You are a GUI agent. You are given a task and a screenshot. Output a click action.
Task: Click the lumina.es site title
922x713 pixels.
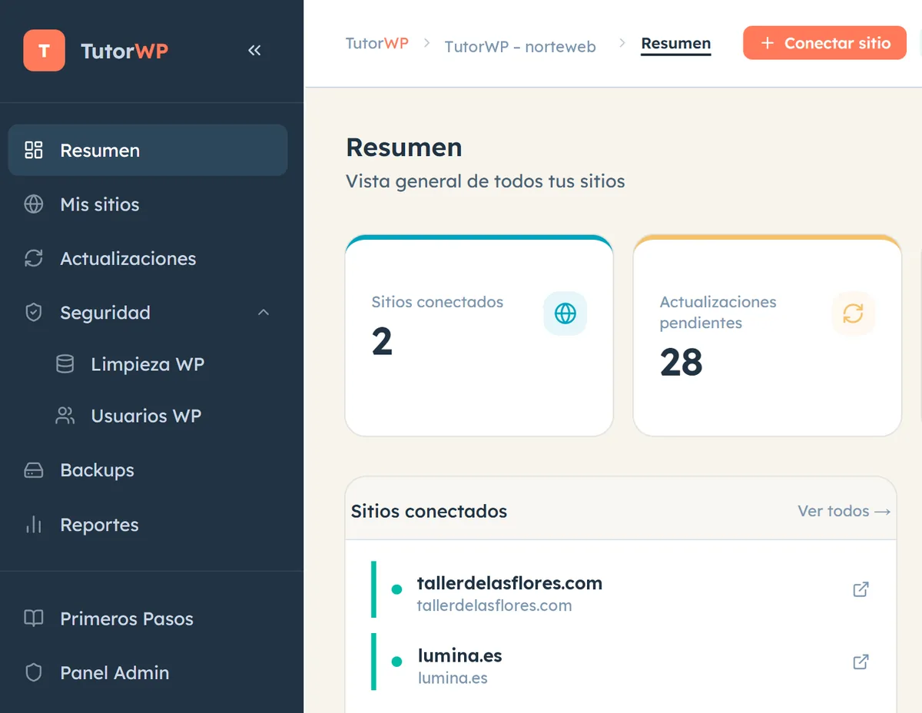tap(459, 655)
